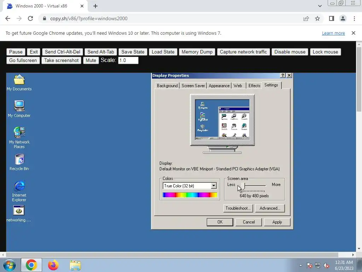Screen dimensions: 362x272
Task: Dismiss the Chrome update notification bar
Action: tap(353, 33)
